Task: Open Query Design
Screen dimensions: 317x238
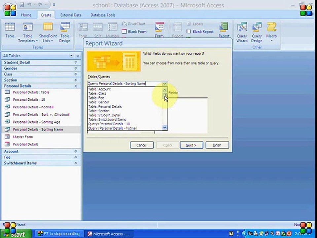Action: tap(257, 32)
